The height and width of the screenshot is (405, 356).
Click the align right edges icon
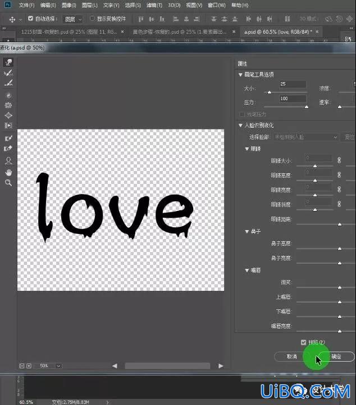click(197, 19)
